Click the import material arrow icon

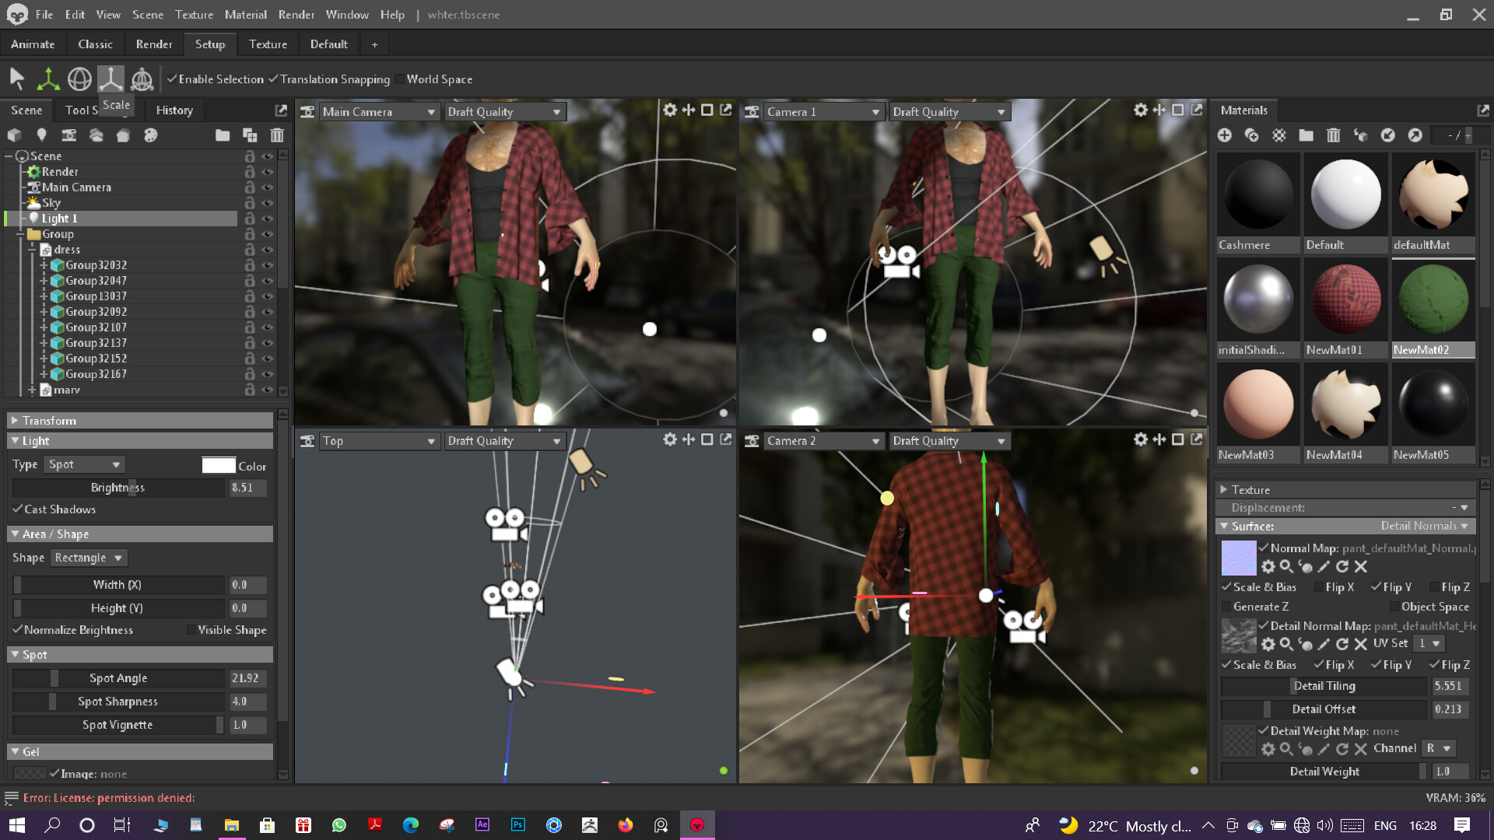coord(1387,135)
